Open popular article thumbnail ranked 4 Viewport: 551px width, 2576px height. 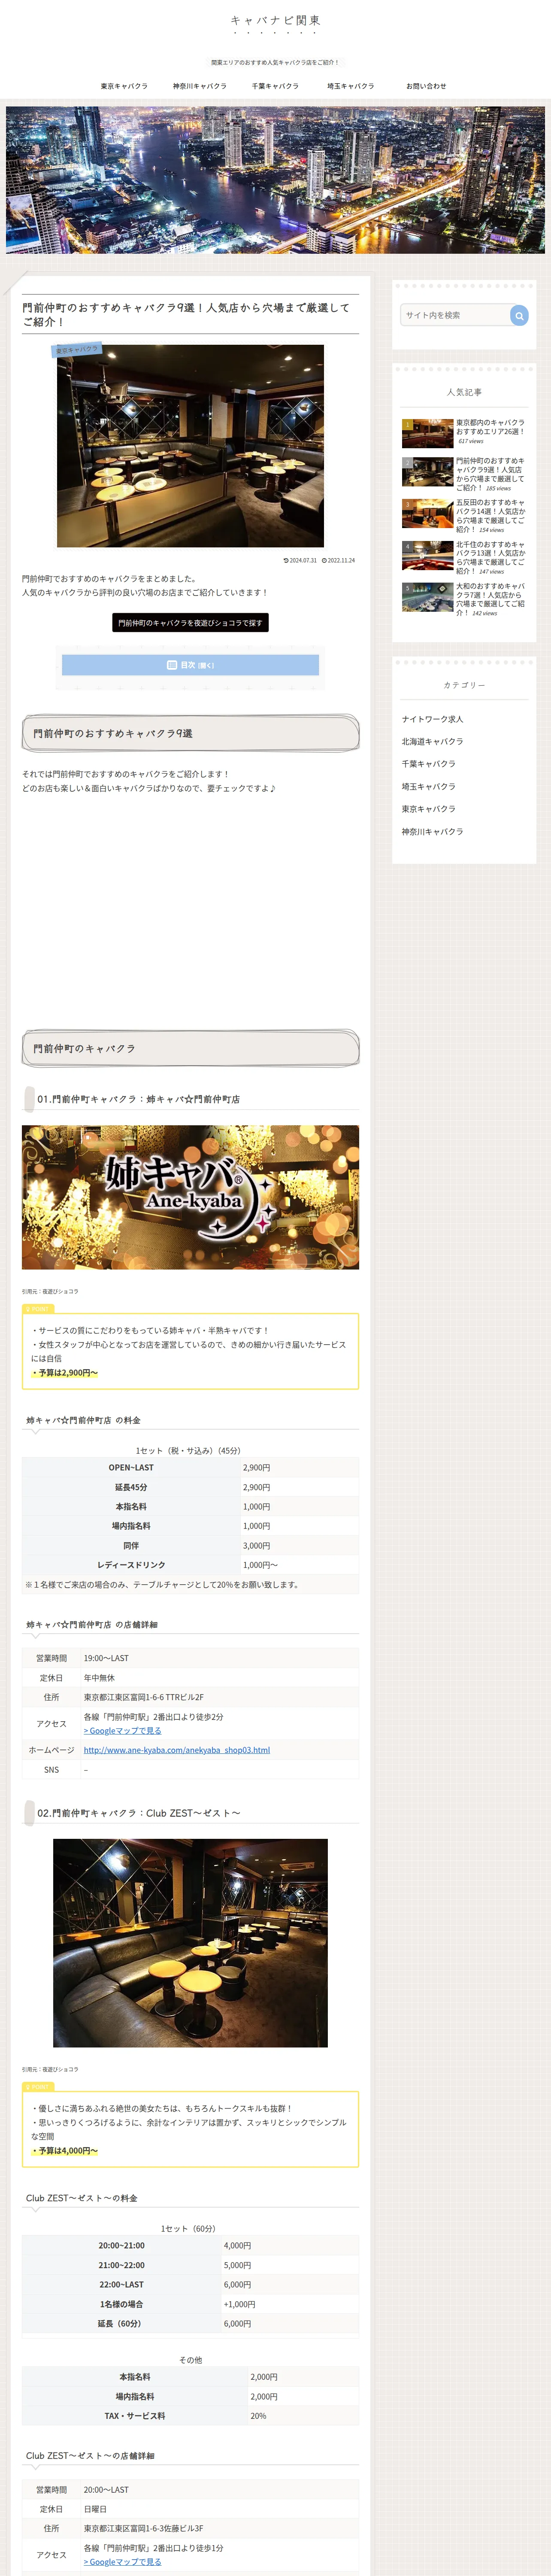coord(427,555)
